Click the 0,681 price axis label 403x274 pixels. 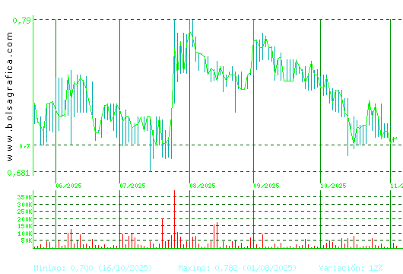pyautogui.click(x=19, y=173)
